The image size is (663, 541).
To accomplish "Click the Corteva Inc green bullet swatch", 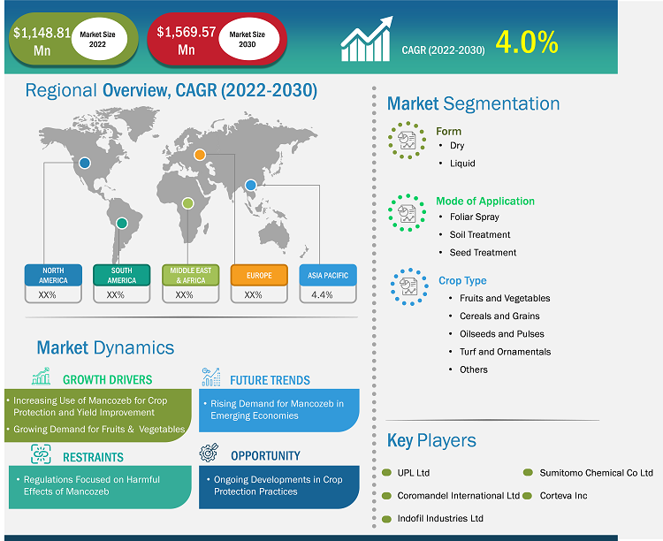I will (529, 496).
